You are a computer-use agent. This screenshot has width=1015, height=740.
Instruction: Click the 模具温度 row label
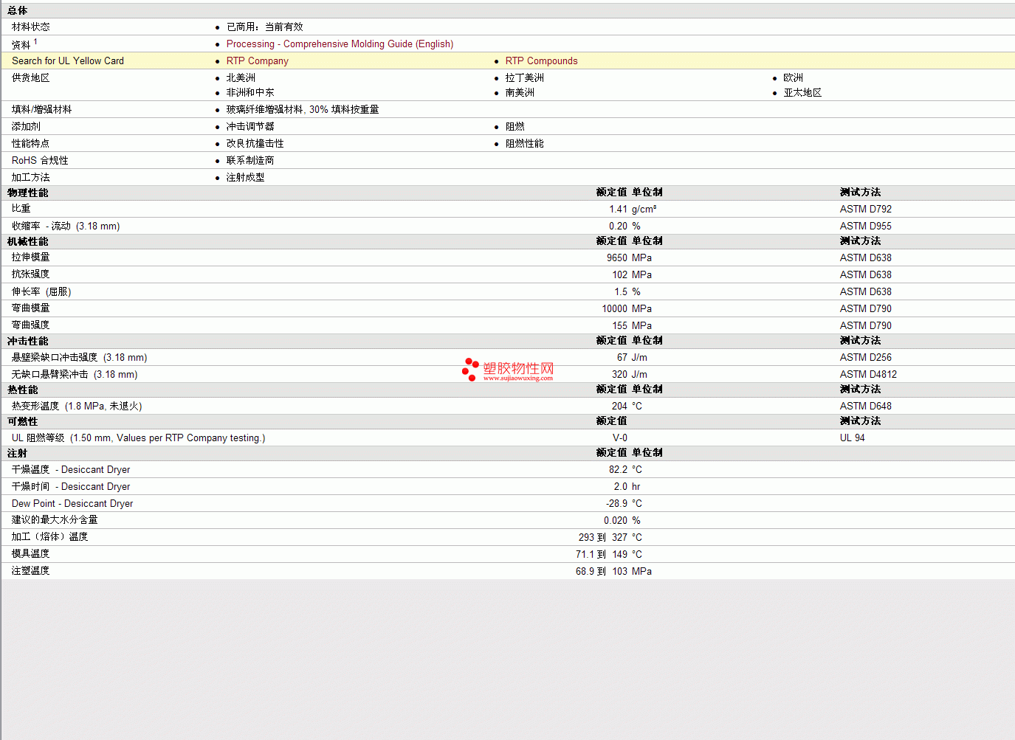pyautogui.click(x=31, y=554)
